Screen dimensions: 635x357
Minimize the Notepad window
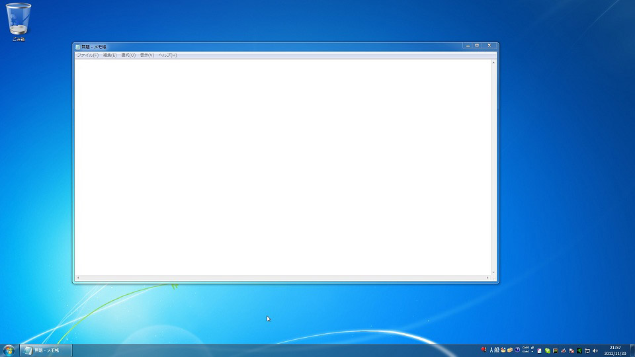tap(468, 46)
